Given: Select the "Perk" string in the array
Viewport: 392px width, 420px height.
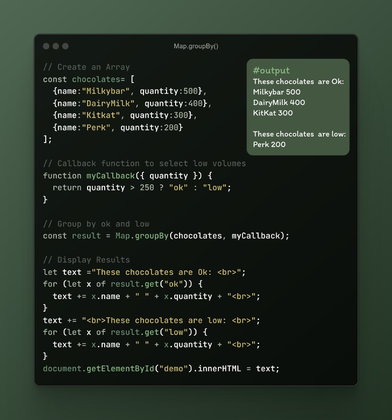Looking at the screenshot, I should [96, 127].
